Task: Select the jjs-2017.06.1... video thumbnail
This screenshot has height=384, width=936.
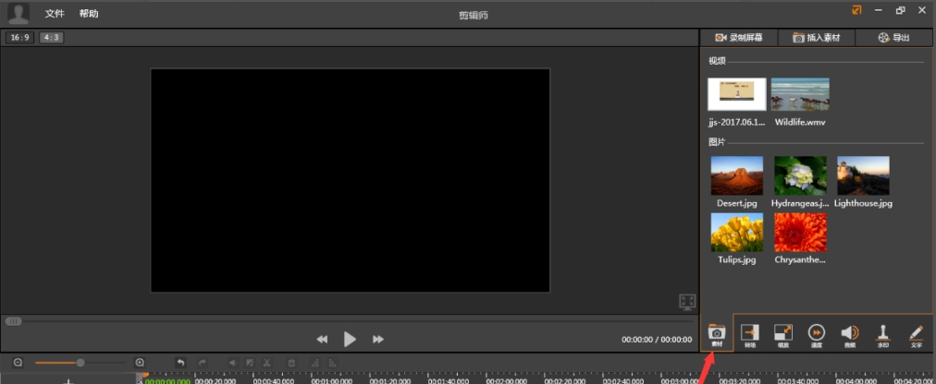Action: pos(736,94)
